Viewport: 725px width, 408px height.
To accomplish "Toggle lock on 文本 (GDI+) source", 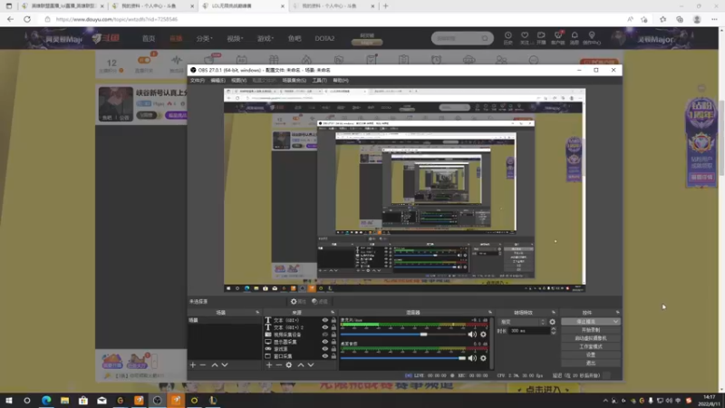I will tap(333, 320).
